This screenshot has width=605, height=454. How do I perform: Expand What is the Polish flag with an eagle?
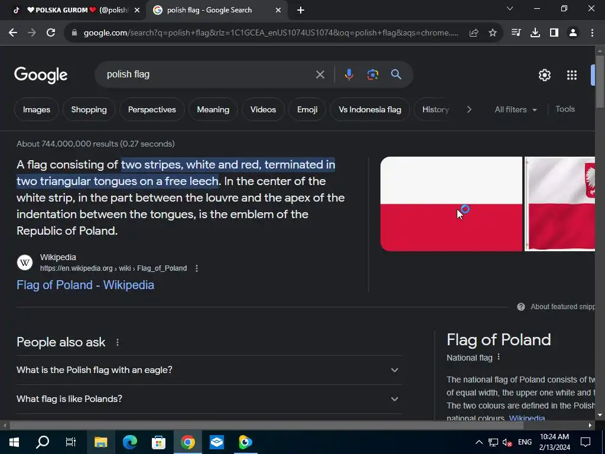click(209, 370)
